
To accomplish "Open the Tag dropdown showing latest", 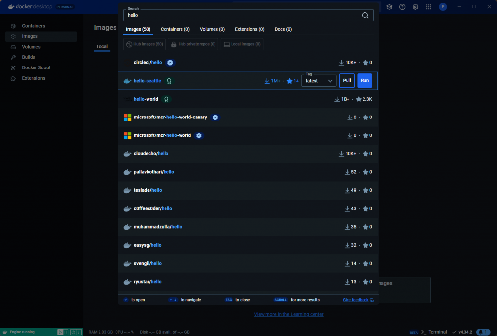I will pos(319,81).
